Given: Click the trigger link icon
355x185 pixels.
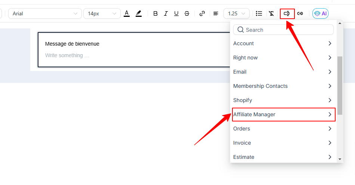Looking at the screenshot, I should click(300, 13).
